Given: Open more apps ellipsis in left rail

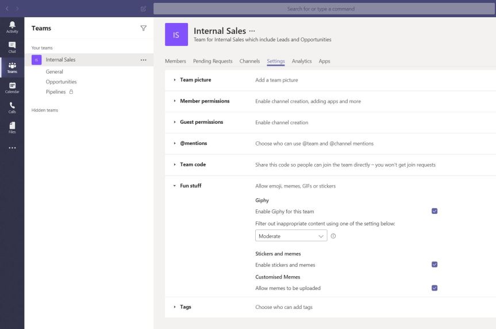Looking at the screenshot, I should pyautogui.click(x=11, y=148).
